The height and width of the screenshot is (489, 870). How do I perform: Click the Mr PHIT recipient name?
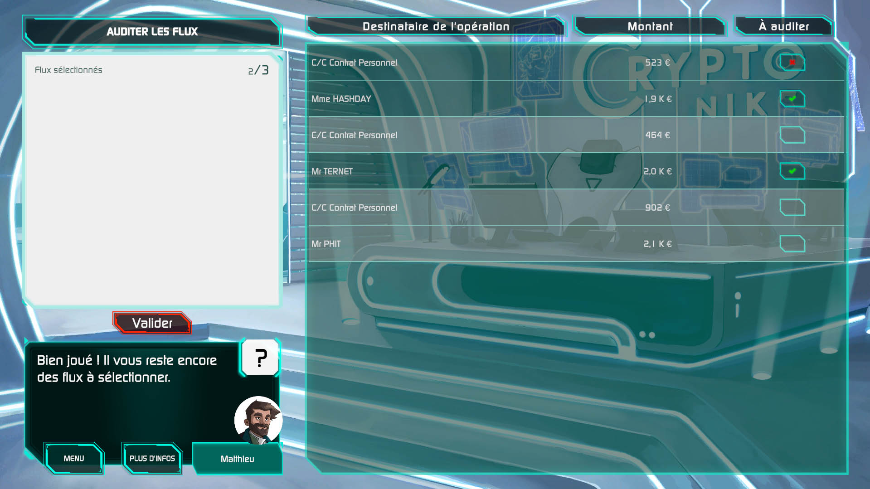[326, 244]
